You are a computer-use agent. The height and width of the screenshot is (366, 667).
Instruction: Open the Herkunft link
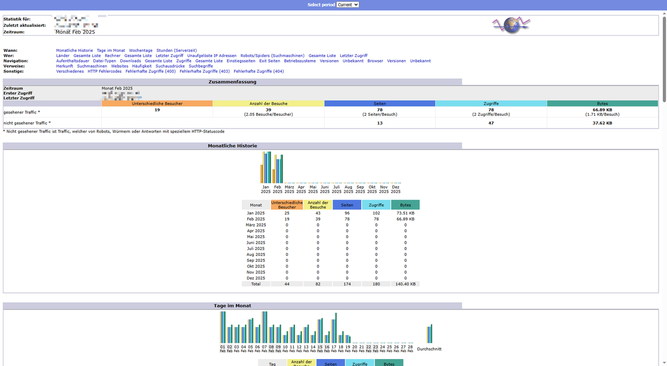(65, 66)
